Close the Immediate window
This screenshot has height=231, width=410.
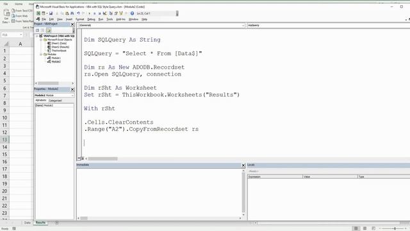[243, 166]
